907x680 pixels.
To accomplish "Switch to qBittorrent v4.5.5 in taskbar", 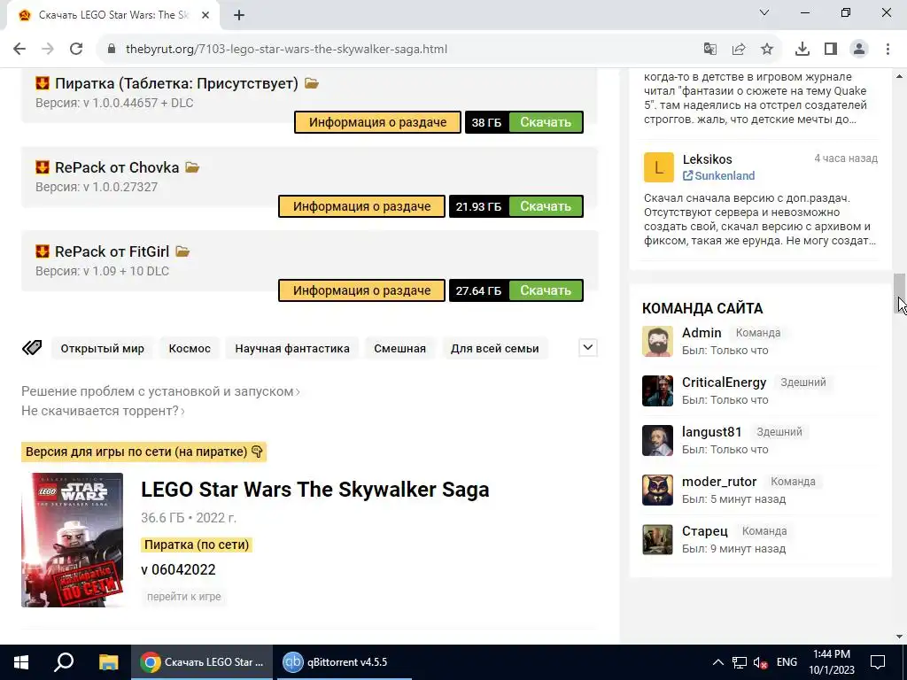I will click(345, 662).
